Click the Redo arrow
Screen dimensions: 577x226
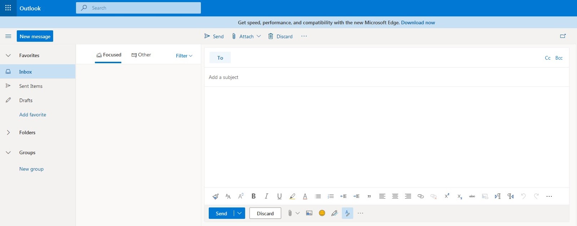pos(536,196)
